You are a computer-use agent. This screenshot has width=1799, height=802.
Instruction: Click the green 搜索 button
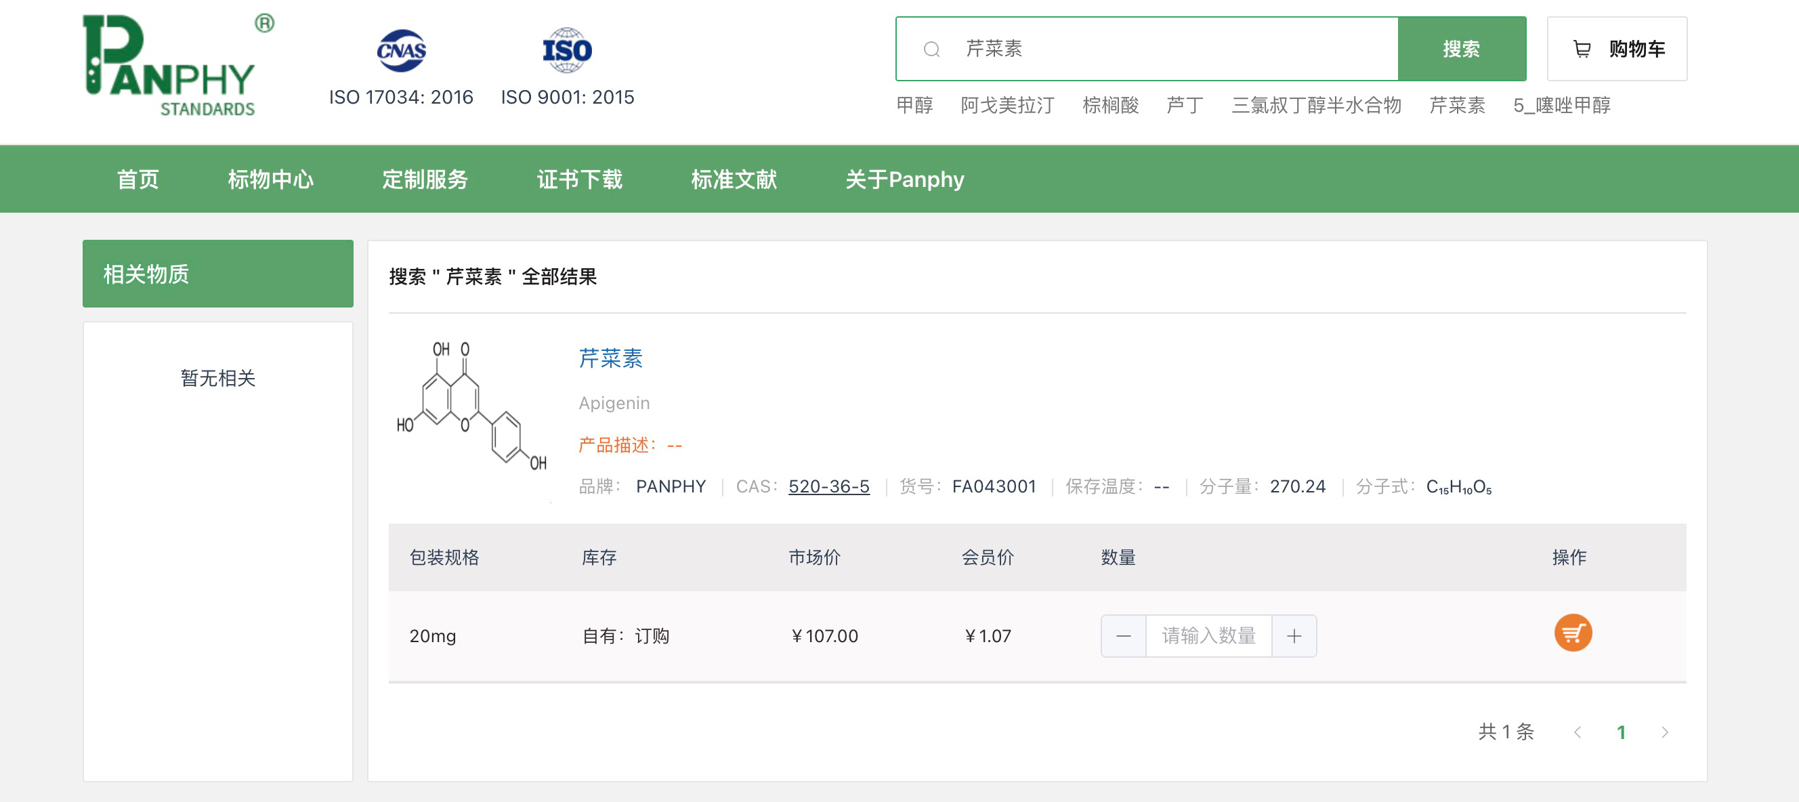click(x=1462, y=49)
